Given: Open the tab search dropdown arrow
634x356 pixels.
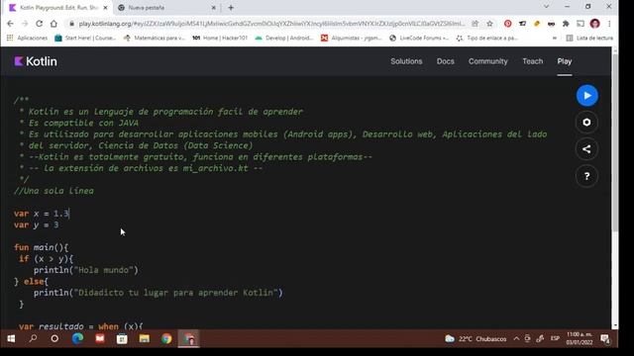Looking at the screenshot, I should pyautogui.click(x=546, y=7).
